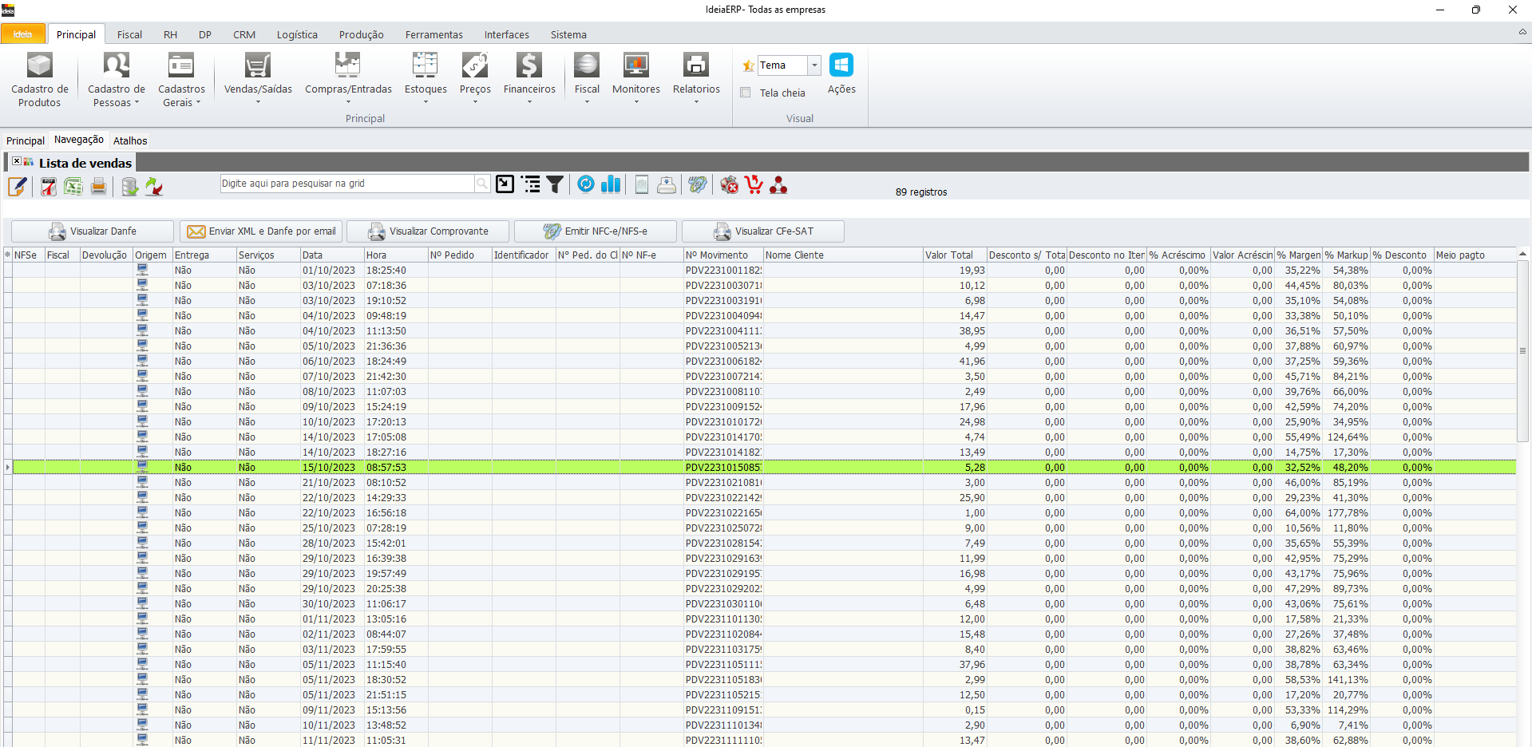
Task: Expand the Tema combo box
Action: [x=814, y=65]
